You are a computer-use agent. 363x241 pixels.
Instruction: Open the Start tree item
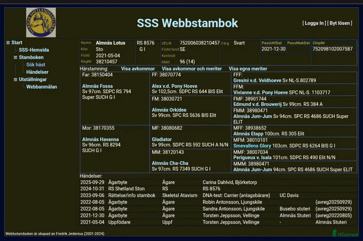tap(17, 43)
